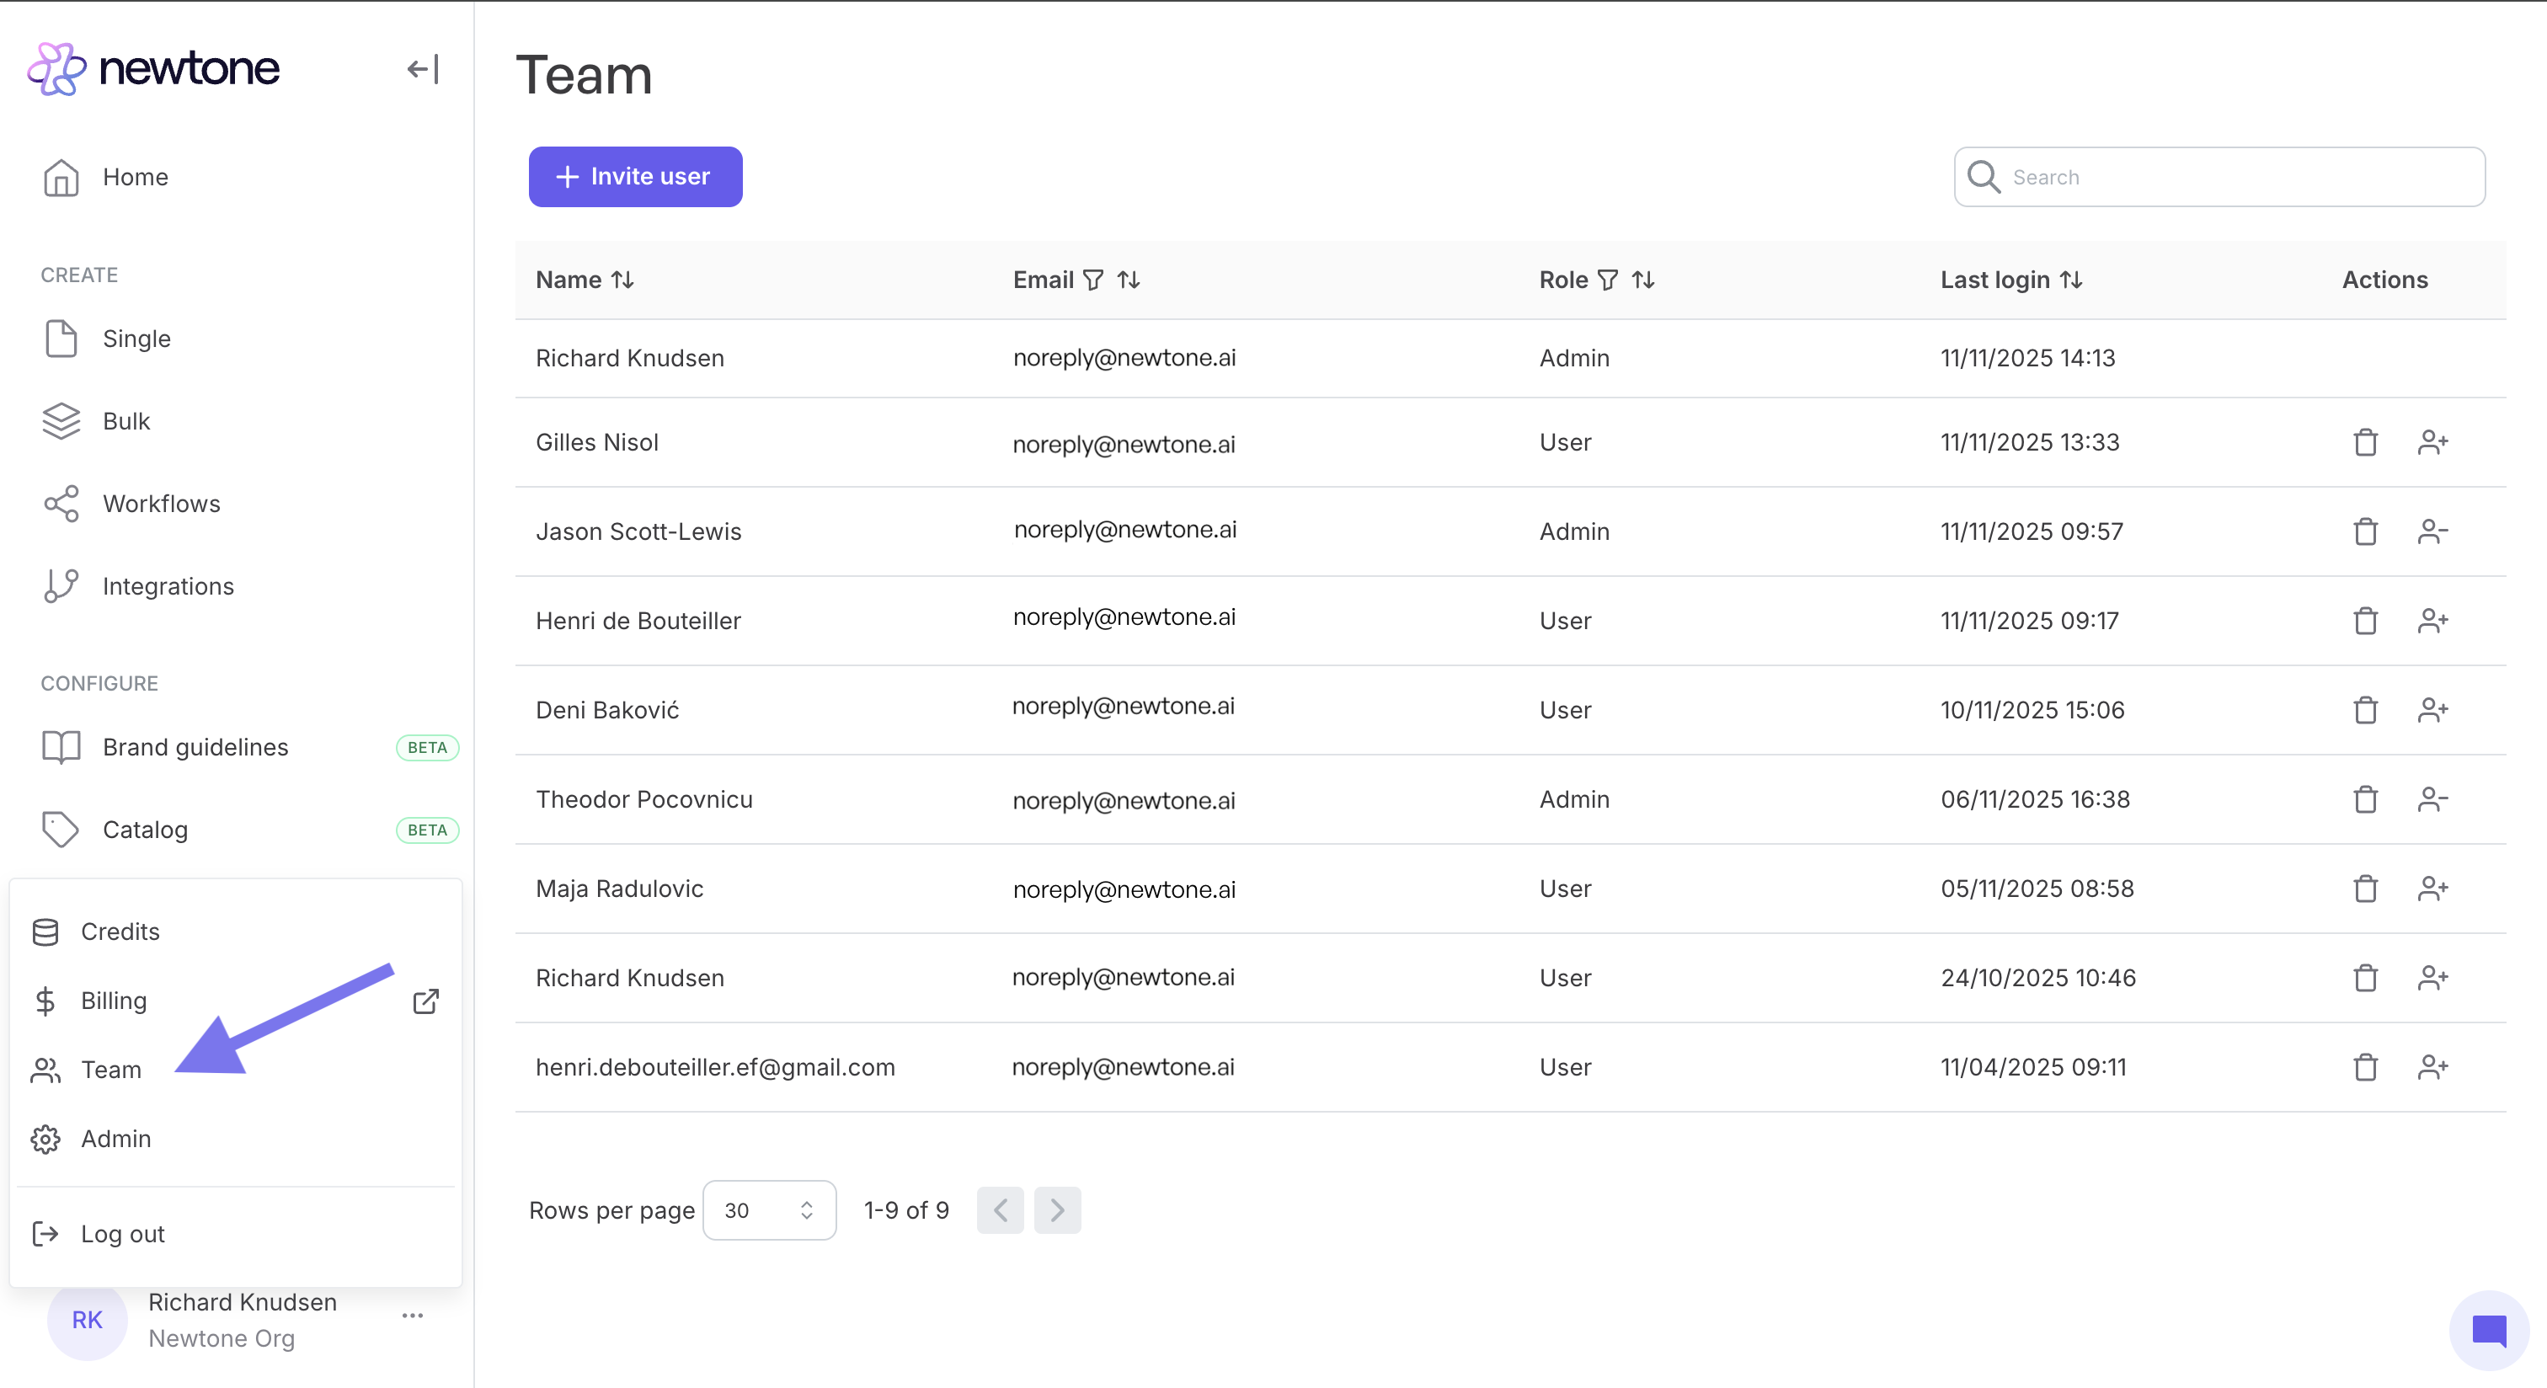2547x1388 pixels.
Task: Choose Log out from the menu
Action: (x=123, y=1234)
